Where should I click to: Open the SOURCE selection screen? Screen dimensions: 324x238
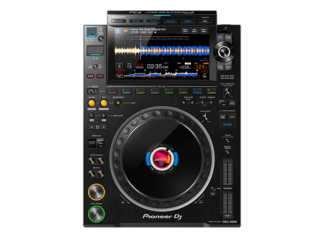coord(119,20)
